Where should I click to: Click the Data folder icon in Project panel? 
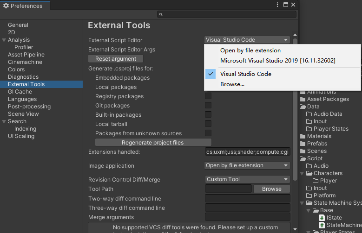pyautogui.click(x=303, y=107)
